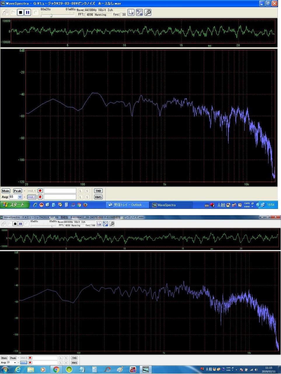Launch Internet Explorer from XP quick launch
Image resolution: width=281 pixels, height=374 pixels.
coord(35,205)
